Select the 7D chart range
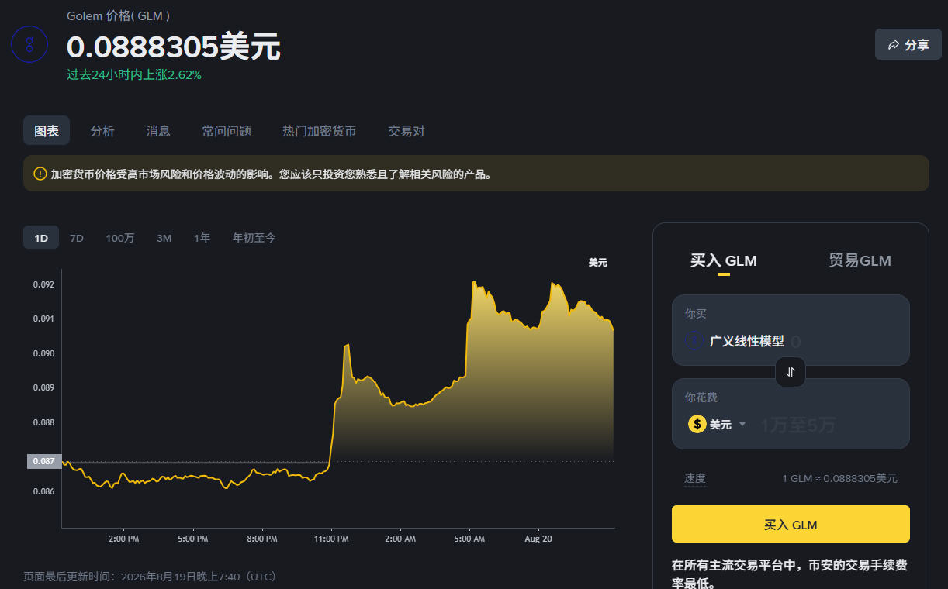Image resolution: width=948 pixels, height=589 pixels. tap(77, 238)
